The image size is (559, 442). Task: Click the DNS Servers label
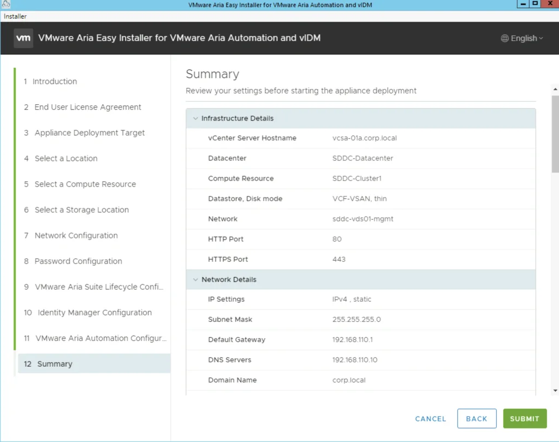tap(230, 360)
